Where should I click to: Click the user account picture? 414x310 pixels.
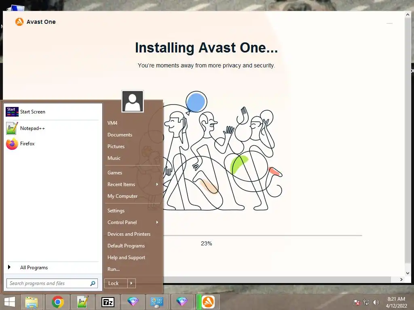(133, 101)
